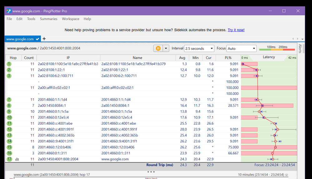Select the www.google.com tab

[22, 39]
